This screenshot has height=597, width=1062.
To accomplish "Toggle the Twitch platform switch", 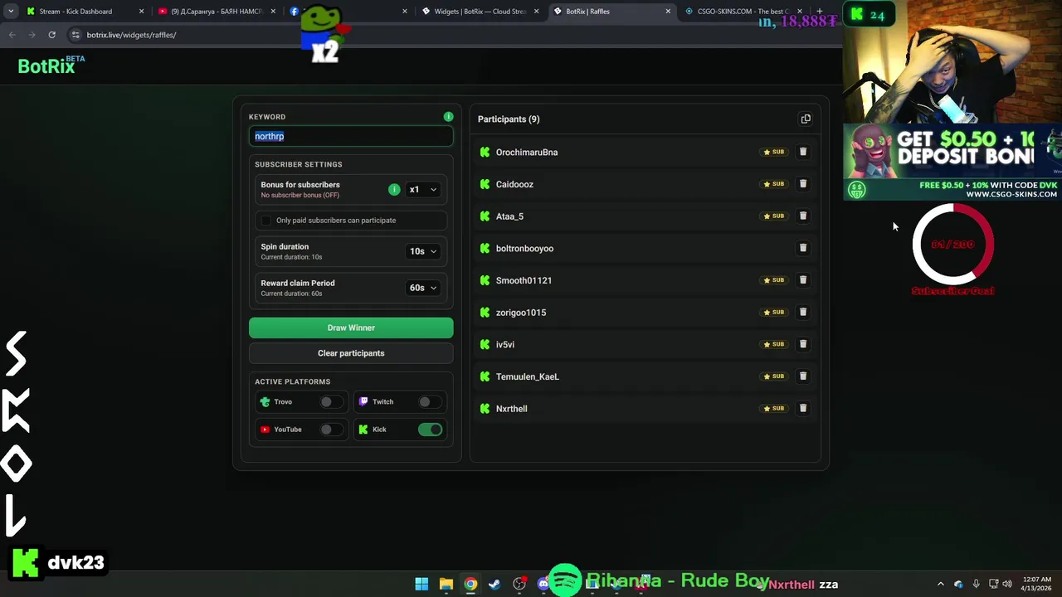I will click(429, 401).
